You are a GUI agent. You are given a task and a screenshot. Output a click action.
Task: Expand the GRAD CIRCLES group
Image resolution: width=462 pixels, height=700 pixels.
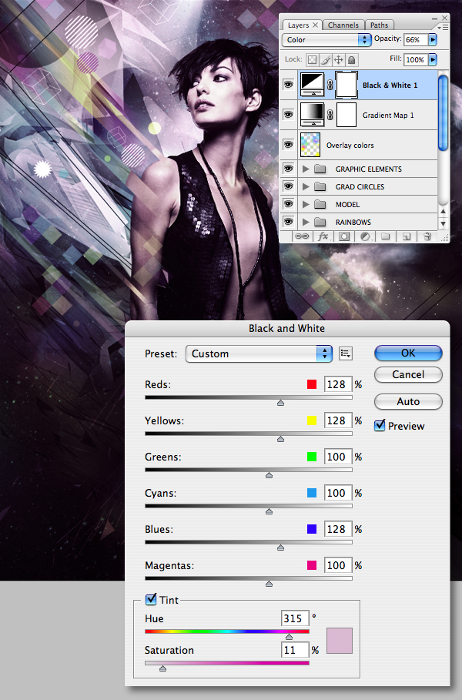pos(306,186)
